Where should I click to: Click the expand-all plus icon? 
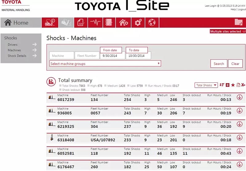(x=228, y=85)
